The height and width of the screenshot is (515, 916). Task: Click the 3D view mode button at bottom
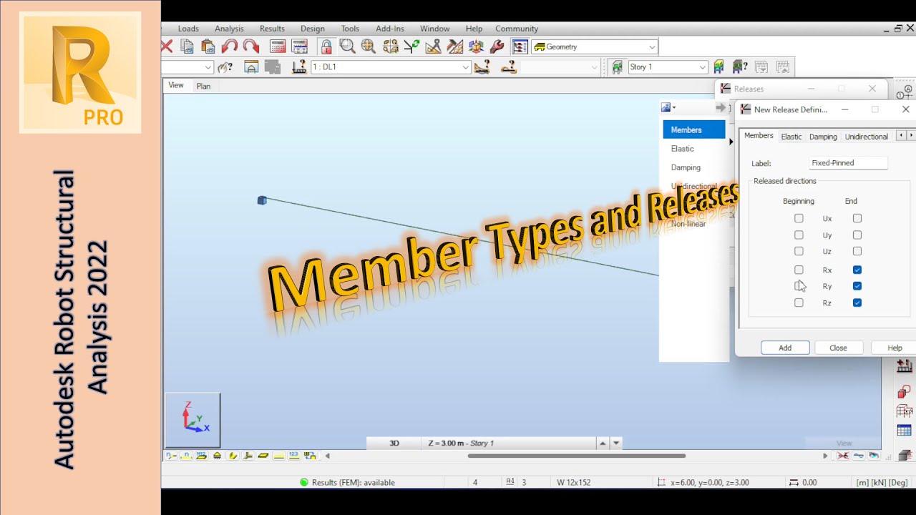pos(394,443)
